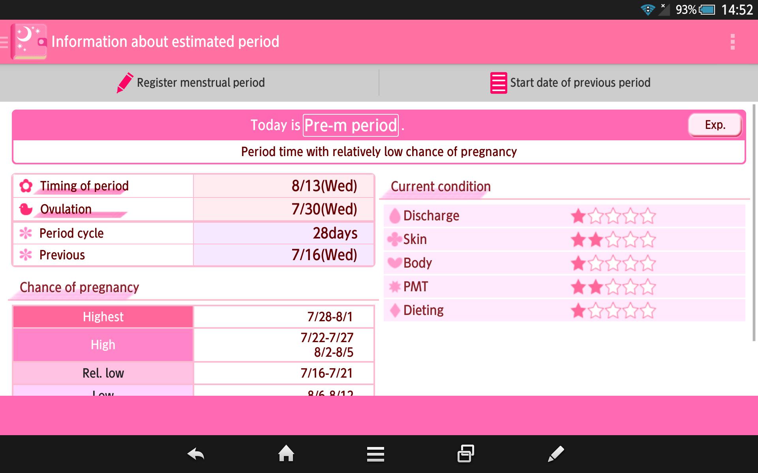
Task: Open the Period cycle 28days row
Action: pos(193,233)
